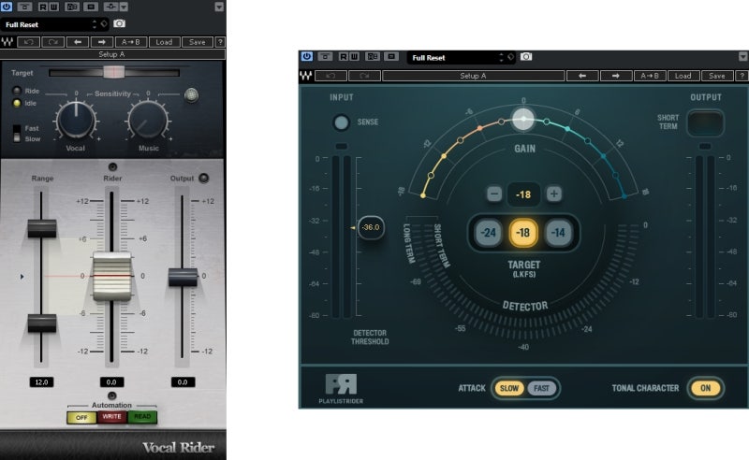749x460 pixels.
Task: Toggle Vocal Rider plugin power button
Action: pos(7,7)
